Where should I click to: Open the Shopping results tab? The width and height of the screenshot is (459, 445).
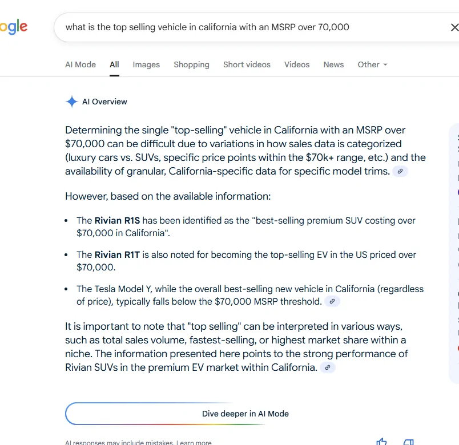coord(191,64)
